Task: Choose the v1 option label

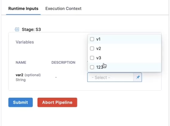Action: tap(98, 39)
